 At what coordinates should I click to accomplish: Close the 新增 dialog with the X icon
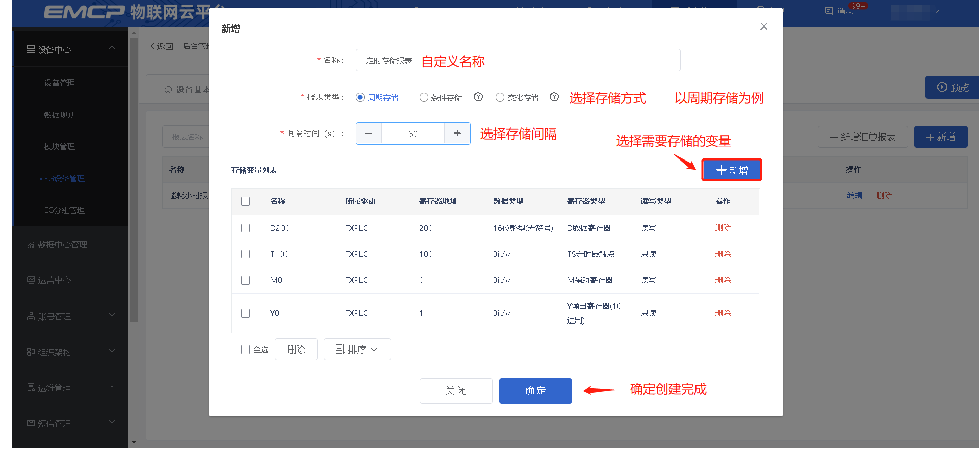coord(763,26)
